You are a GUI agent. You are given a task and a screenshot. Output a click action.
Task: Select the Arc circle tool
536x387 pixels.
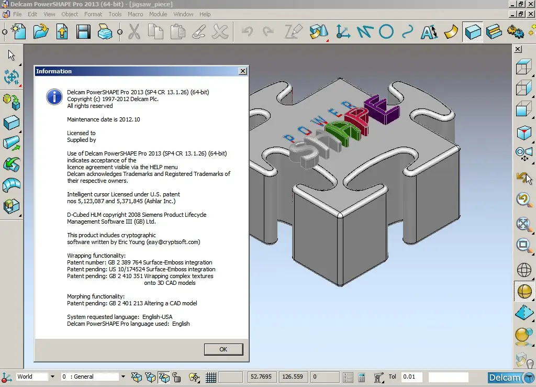(386, 32)
